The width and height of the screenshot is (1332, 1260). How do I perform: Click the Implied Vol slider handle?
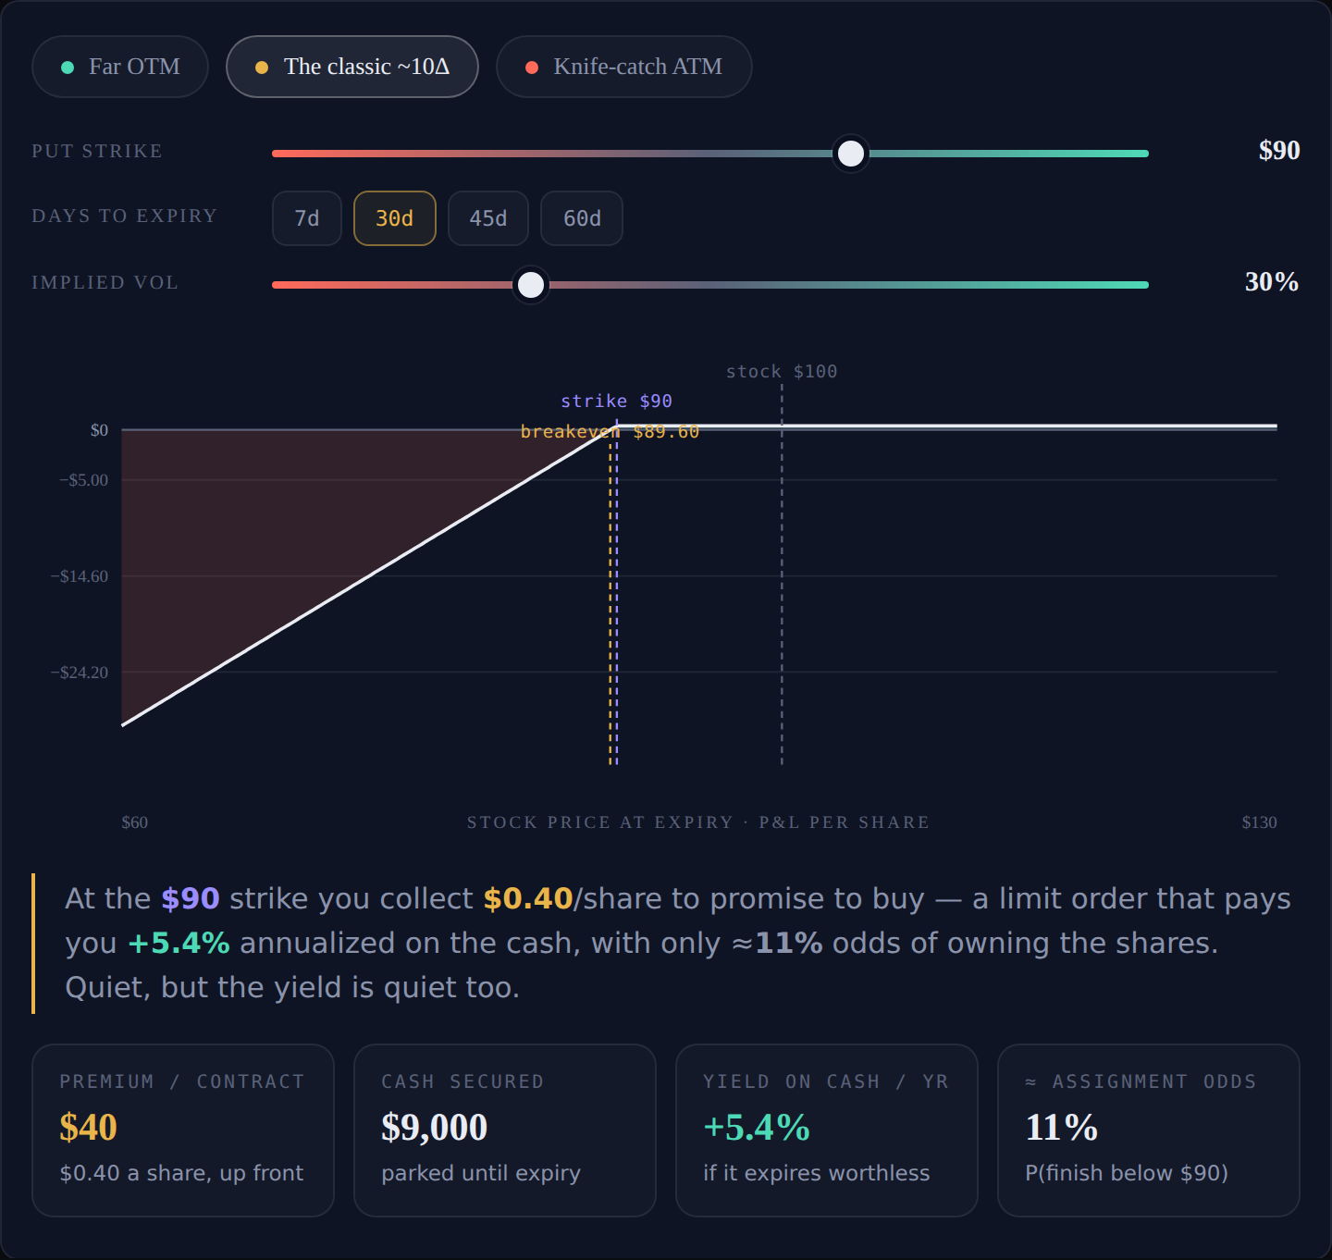tap(531, 285)
